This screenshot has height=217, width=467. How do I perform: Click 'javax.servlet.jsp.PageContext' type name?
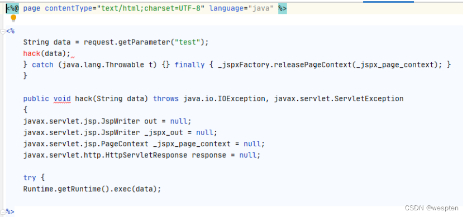tap(86, 144)
